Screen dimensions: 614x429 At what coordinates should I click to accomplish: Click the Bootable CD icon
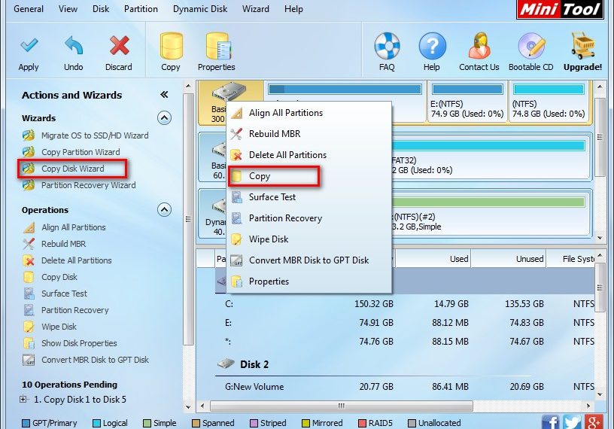(531, 46)
